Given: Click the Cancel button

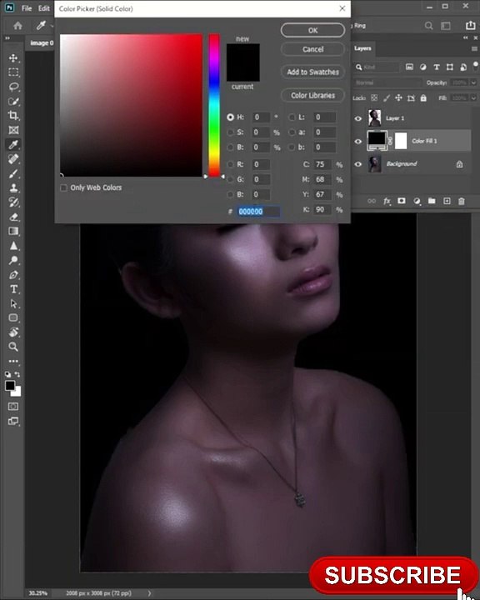Looking at the screenshot, I should pyautogui.click(x=312, y=49).
